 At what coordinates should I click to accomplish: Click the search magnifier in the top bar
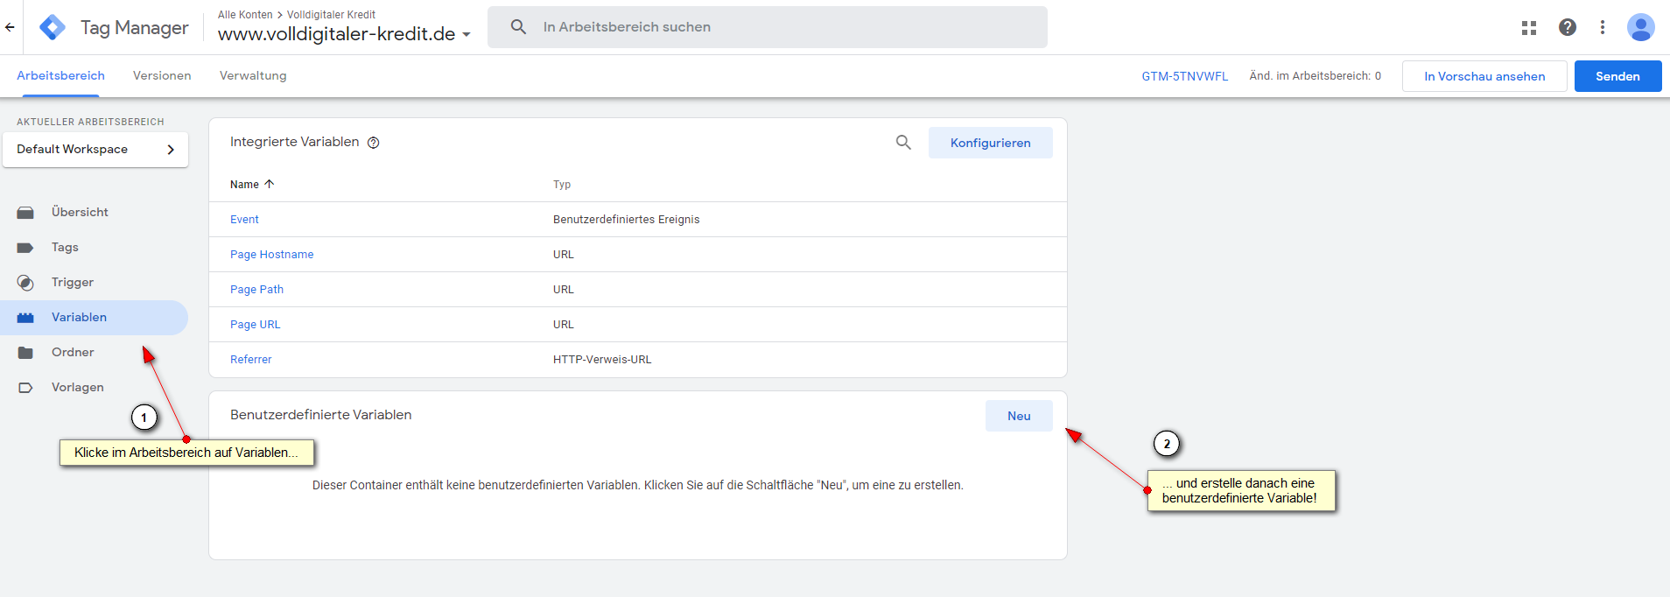click(x=518, y=27)
